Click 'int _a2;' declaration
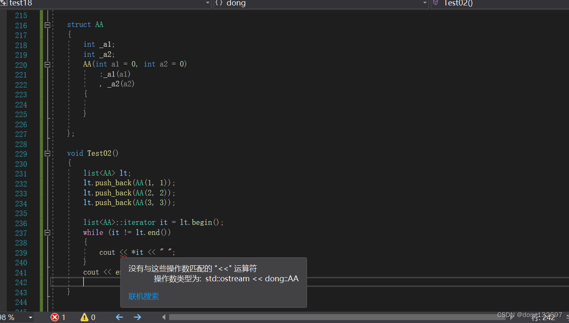 click(99, 54)
